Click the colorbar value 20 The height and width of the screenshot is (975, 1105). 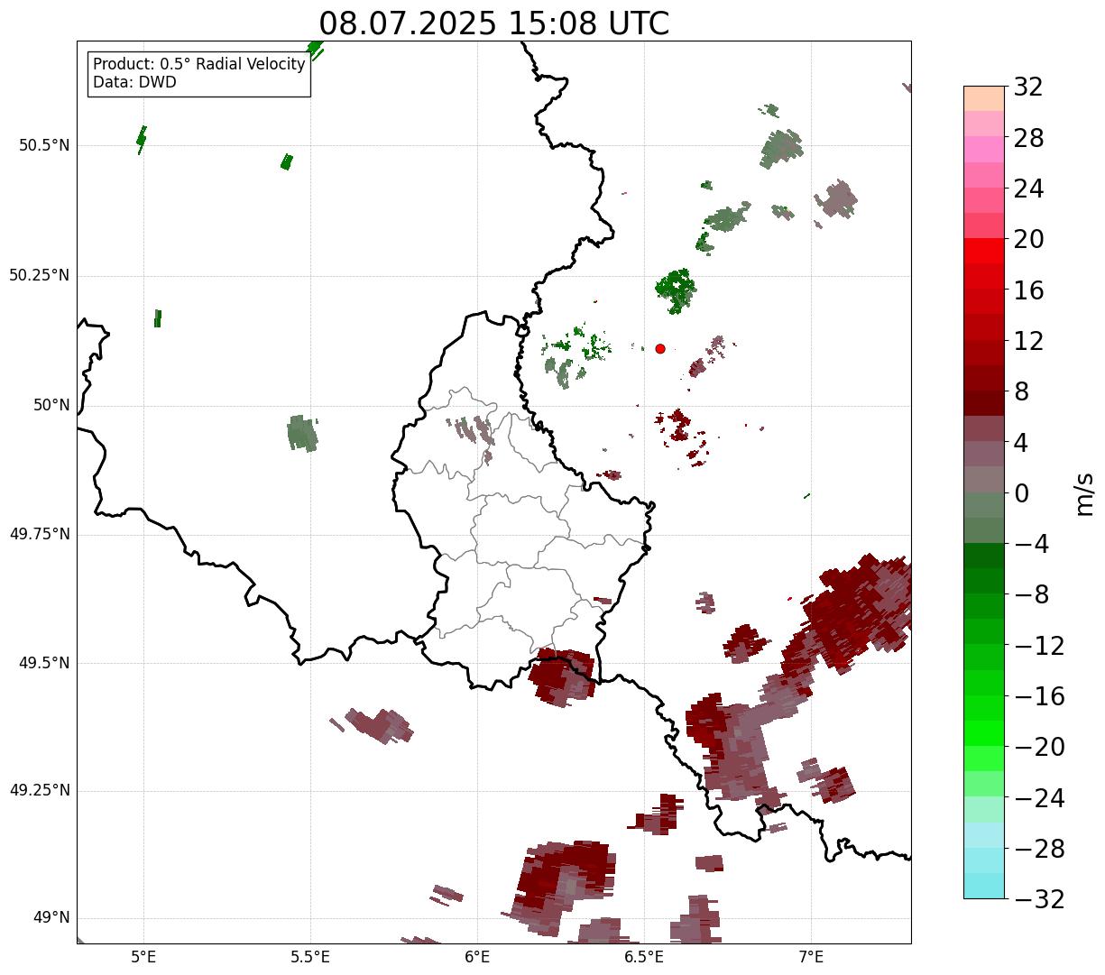1028,240
